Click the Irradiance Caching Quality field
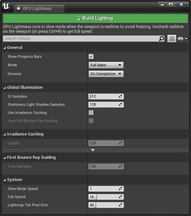The width and height of the screenshot is (191, 216). (x=106, y=143)
